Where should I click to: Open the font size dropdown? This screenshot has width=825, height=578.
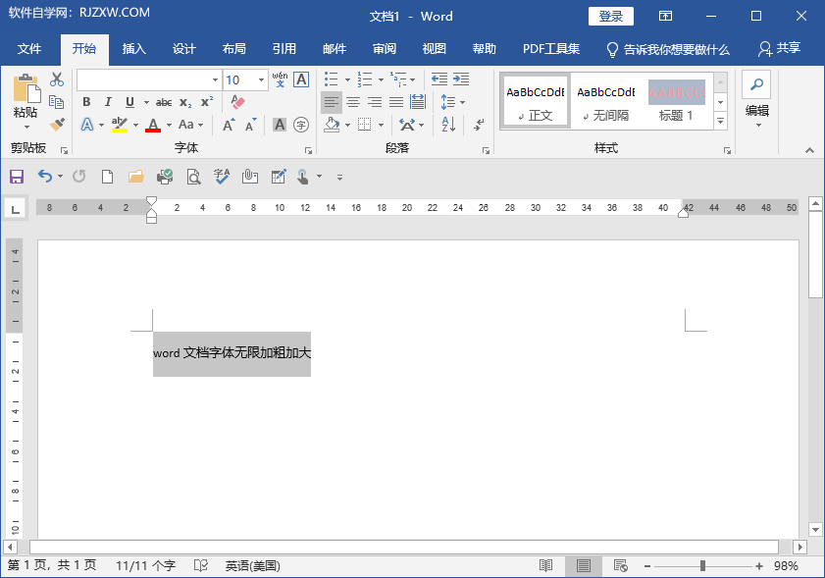[261, 80]
